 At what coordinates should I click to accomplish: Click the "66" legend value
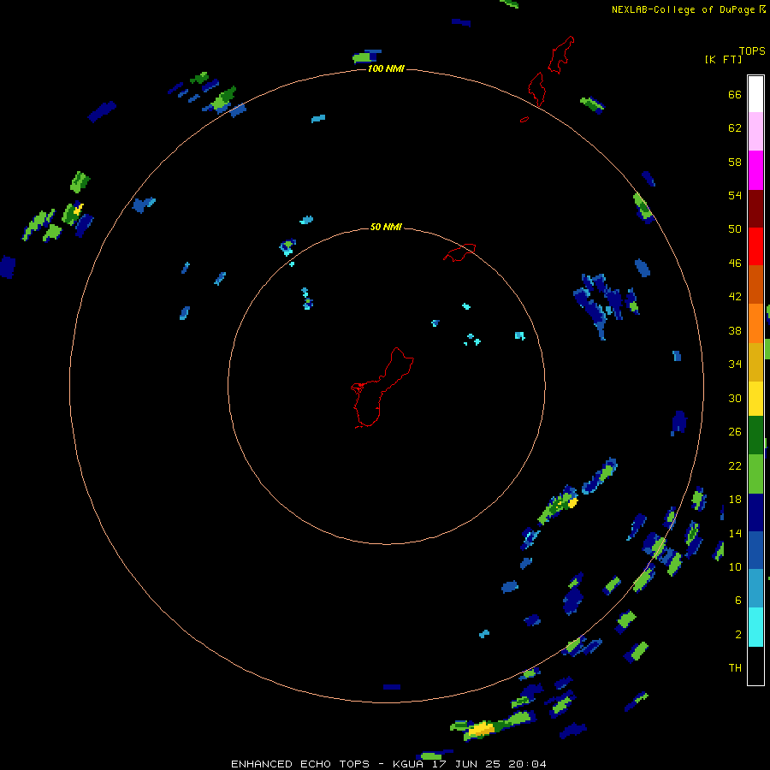[735, 94]
